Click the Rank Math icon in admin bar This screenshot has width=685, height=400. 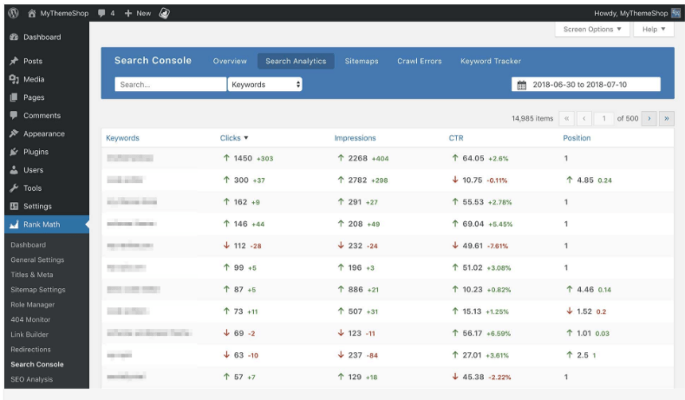point(165,13)
